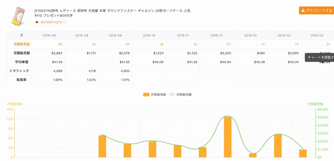Click the tallest chart bar at 127
The image size is (334, 161).
tap(228, 137)
